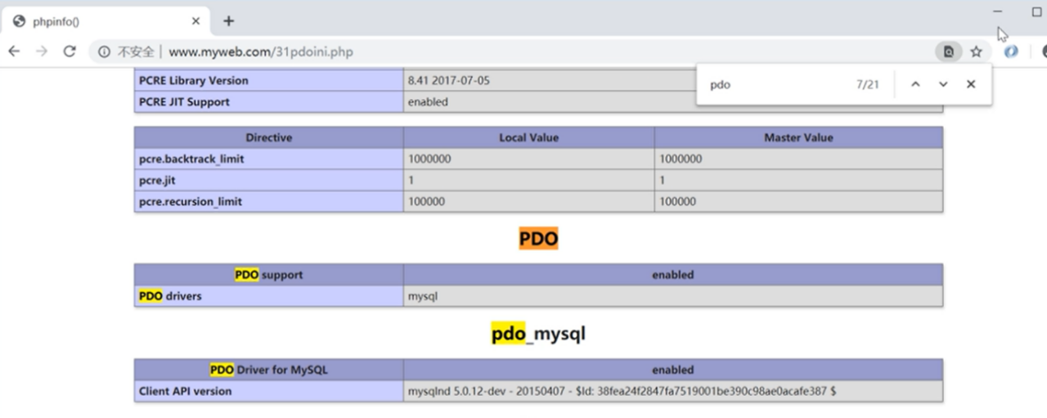Click the pcre.jit directive
Screen dimensions: 1047x418
click(x=157, y=180)
